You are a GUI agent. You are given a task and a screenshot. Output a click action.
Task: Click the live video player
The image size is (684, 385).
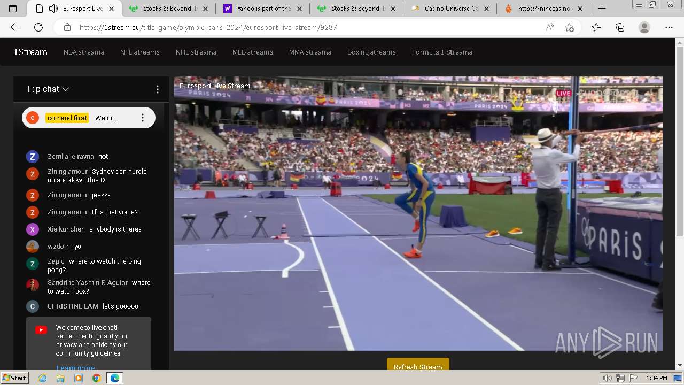pyautogui.click(x=418, y=213)
